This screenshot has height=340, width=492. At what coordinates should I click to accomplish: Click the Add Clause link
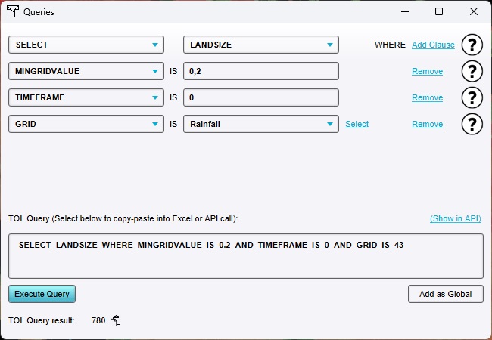433,45
